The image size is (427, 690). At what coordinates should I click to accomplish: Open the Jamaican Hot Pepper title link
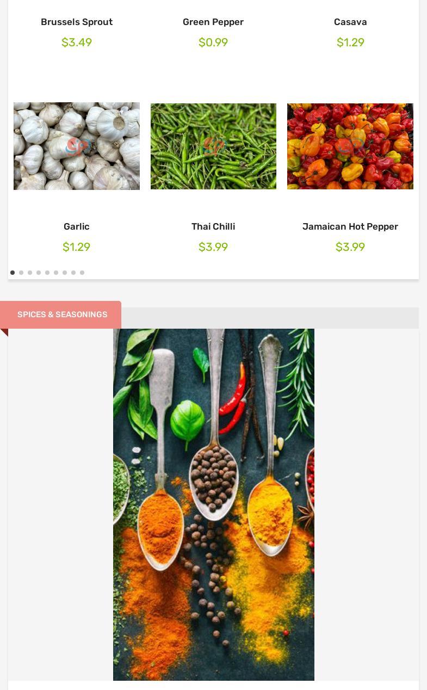coord(350,226)
